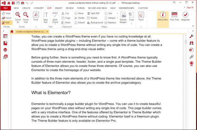
Task: Open bookmarks panel in left sidebar
Action: 5,43
